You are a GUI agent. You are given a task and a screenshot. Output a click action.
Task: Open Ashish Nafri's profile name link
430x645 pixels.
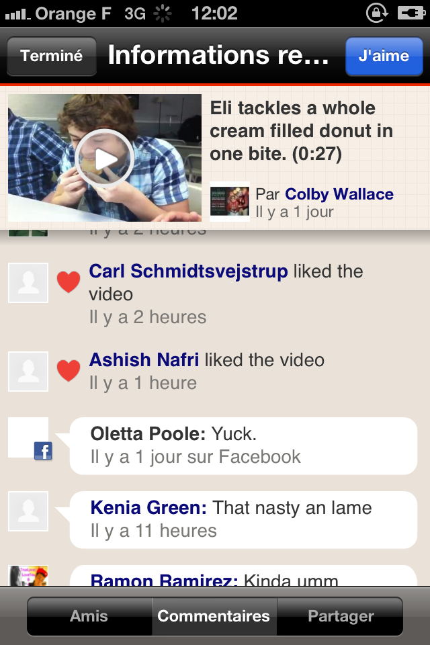tap(144, 360)
